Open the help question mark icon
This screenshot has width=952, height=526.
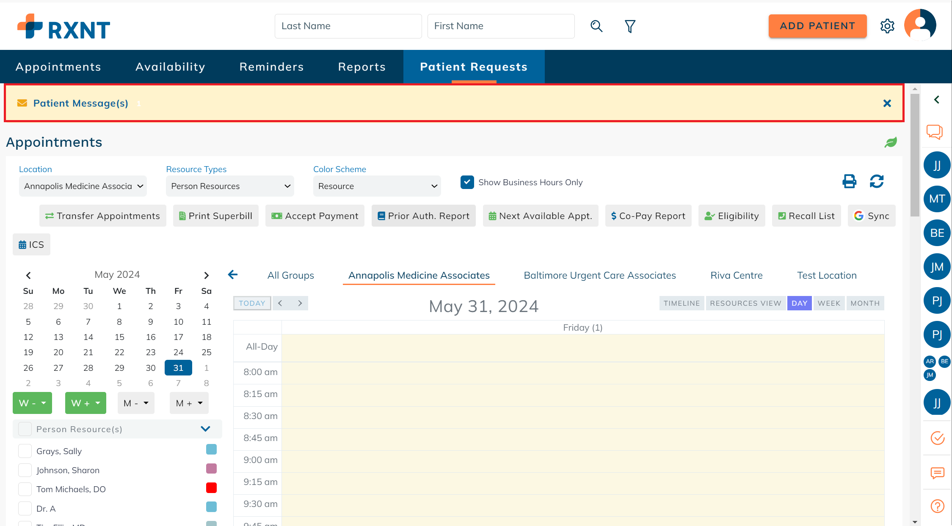tap(937, 506)
